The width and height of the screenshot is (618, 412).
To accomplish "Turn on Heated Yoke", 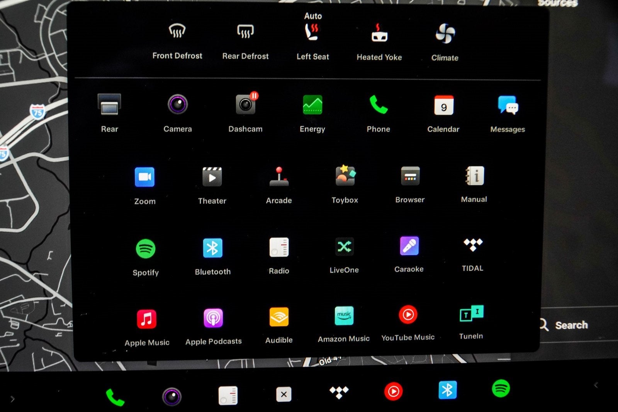I will 379,34.
